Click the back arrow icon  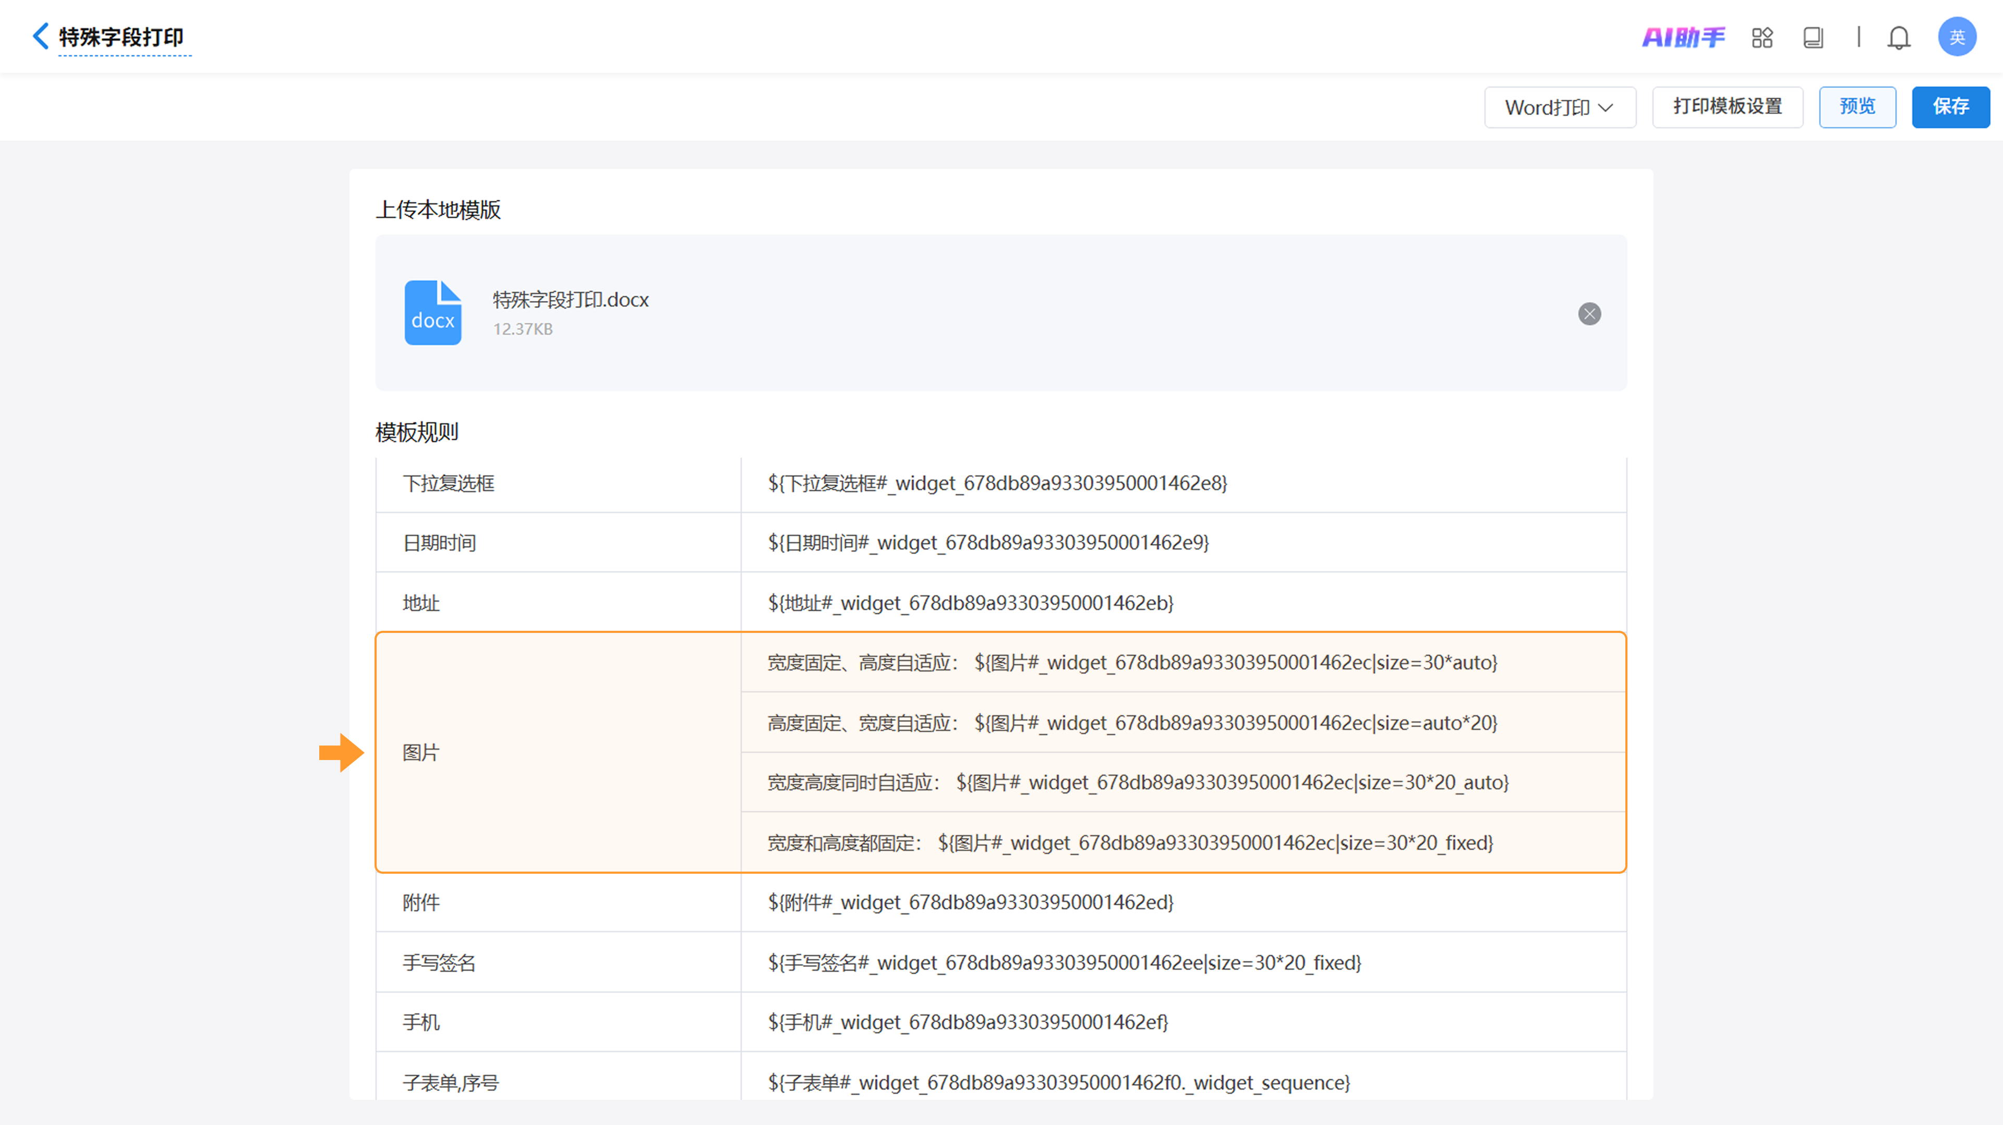(x=41, y=36)
